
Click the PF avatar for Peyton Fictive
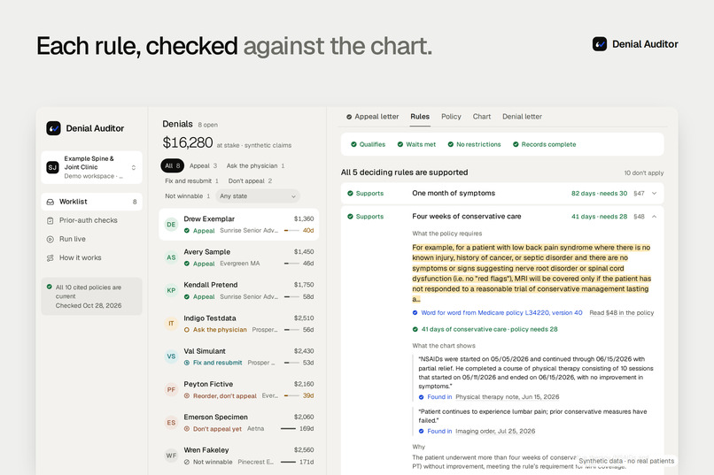(171, 389)
